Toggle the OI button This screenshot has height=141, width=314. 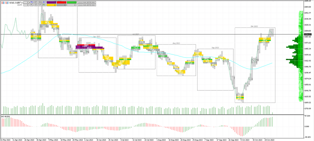pos(36,5)
